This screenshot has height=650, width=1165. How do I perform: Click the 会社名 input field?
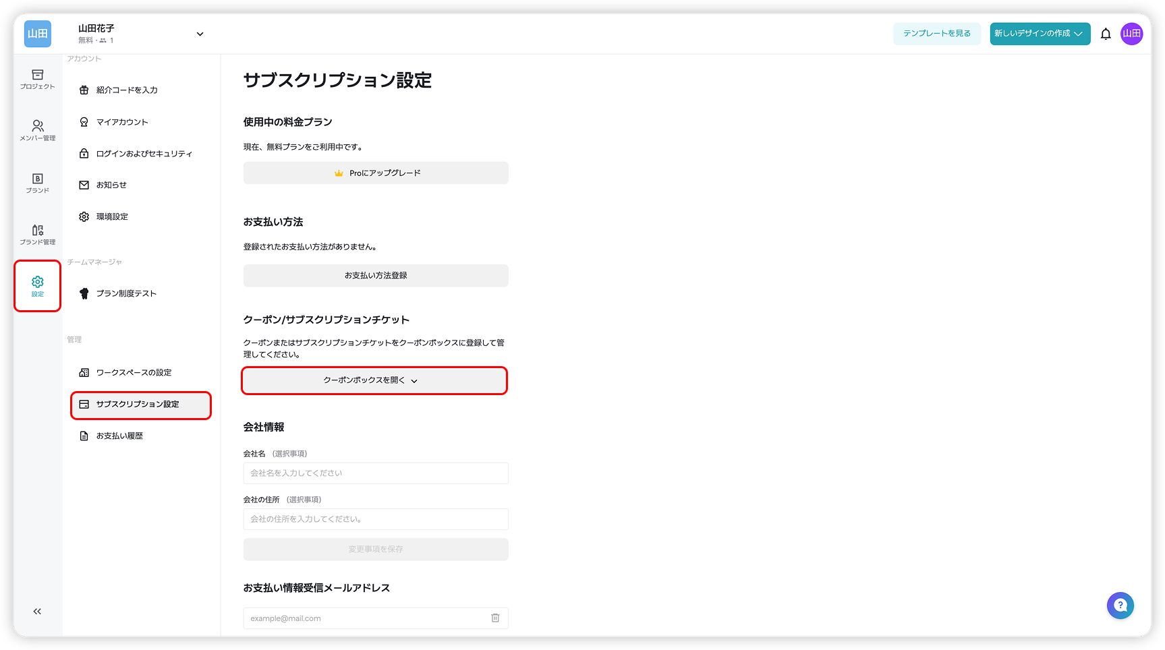pyautogui.click(x=375, y=473)
